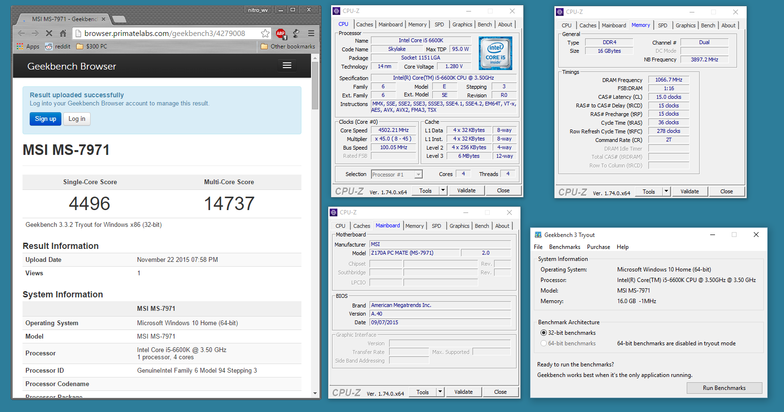
Task: Click the extension icon beside Adblock Plus
Action: tap(296, 33)
